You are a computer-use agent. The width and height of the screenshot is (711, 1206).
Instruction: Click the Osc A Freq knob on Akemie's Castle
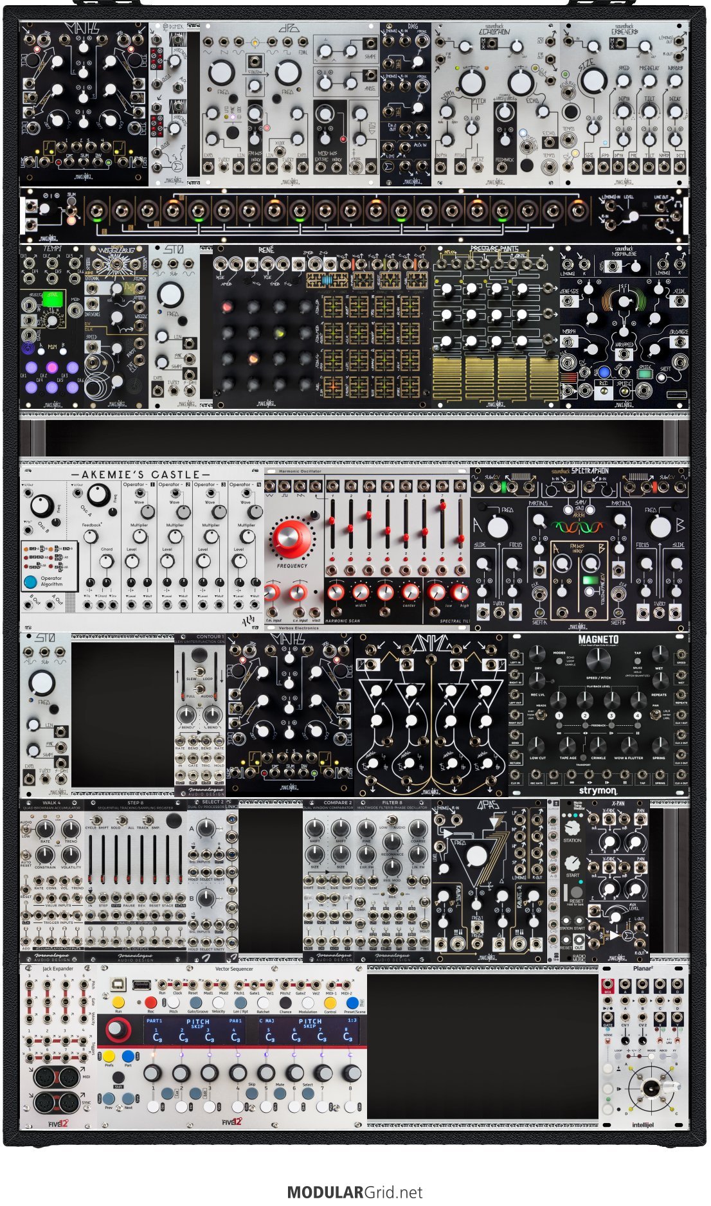coord(98,494)
